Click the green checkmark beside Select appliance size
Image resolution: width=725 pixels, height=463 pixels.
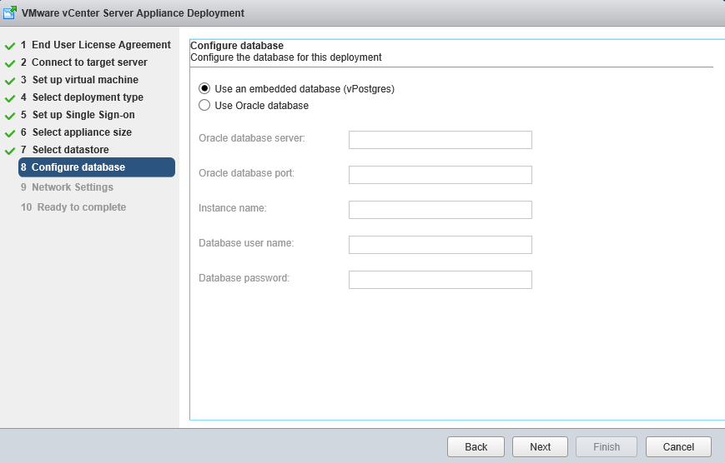pos(10,133)
